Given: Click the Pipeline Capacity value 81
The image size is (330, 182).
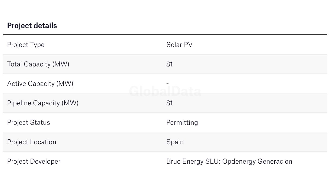Looking at the screenshot, I should pyautogui.click(x=169, y=103).
